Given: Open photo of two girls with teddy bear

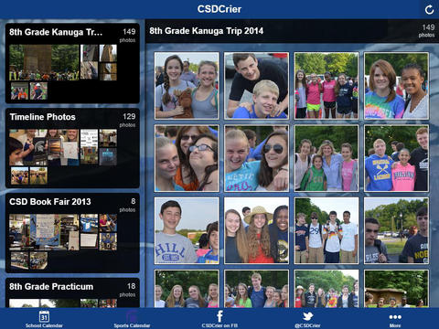Looking at the screenshot, I should click(187, 86).
